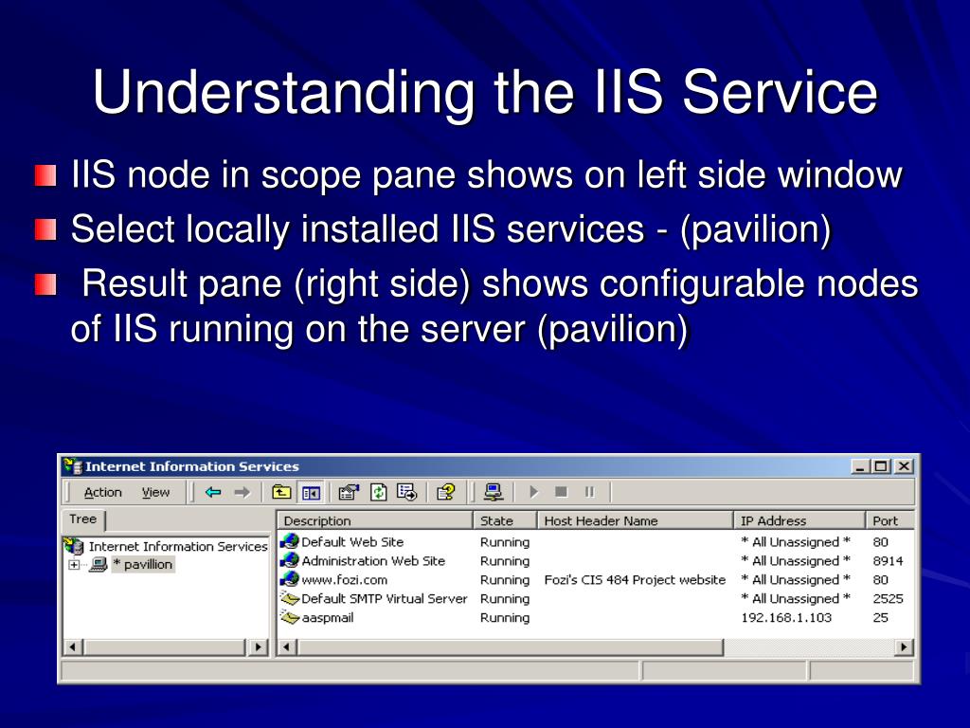
Task: Select www.fozi.com row text
Action: coord(344,579)
